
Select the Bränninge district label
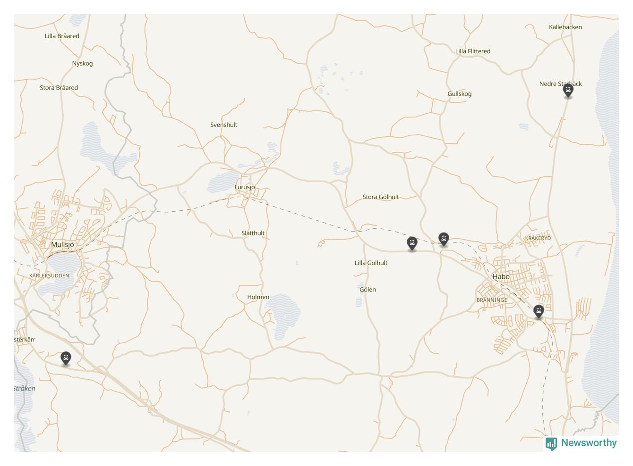[492, 300]
